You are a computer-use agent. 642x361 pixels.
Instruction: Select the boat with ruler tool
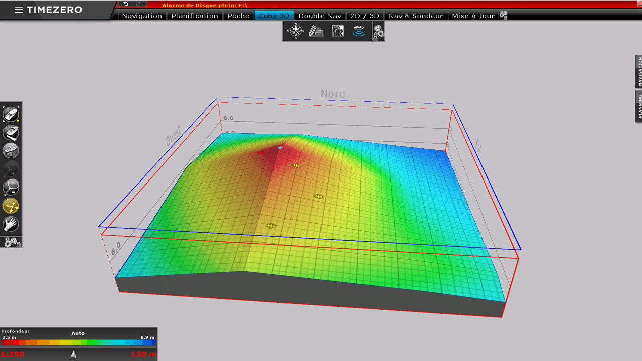tap(11, 133)
